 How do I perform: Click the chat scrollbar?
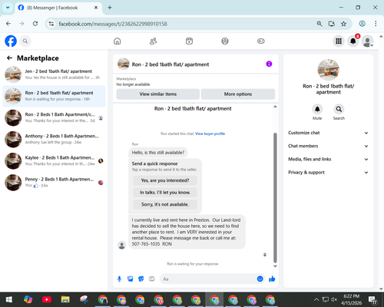275,198
